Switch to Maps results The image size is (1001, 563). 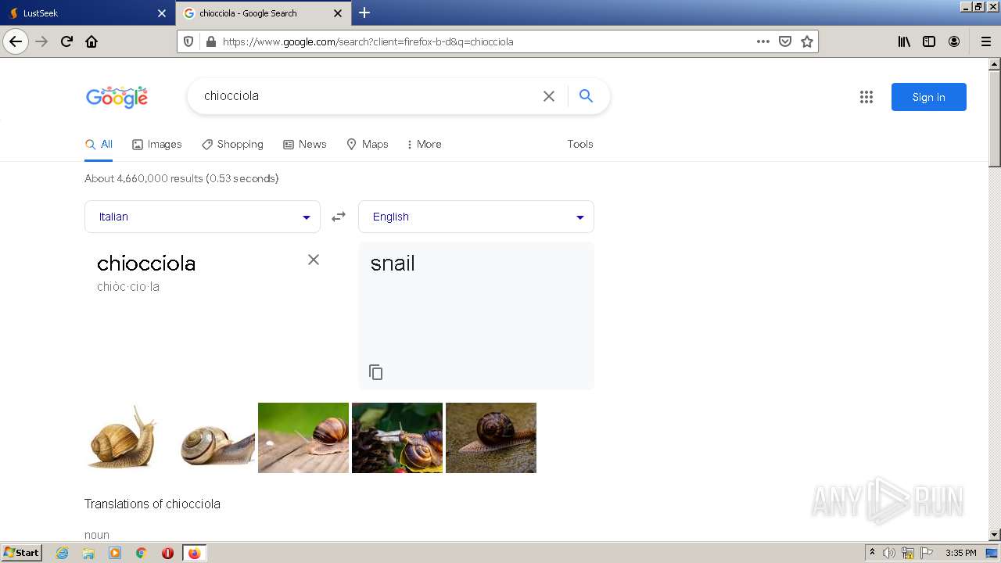tap(368, 144)
